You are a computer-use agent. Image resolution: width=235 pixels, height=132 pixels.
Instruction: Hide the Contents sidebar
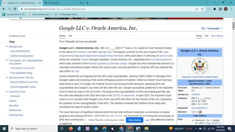click(x=22, y=36)
